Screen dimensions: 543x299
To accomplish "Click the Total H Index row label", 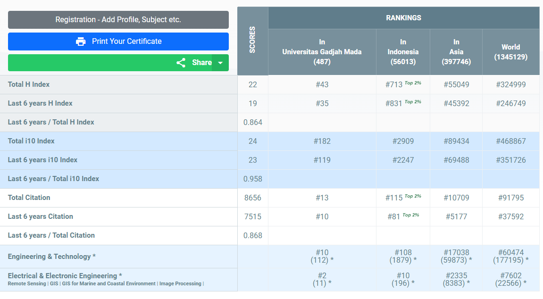I will tap(29, 84).
